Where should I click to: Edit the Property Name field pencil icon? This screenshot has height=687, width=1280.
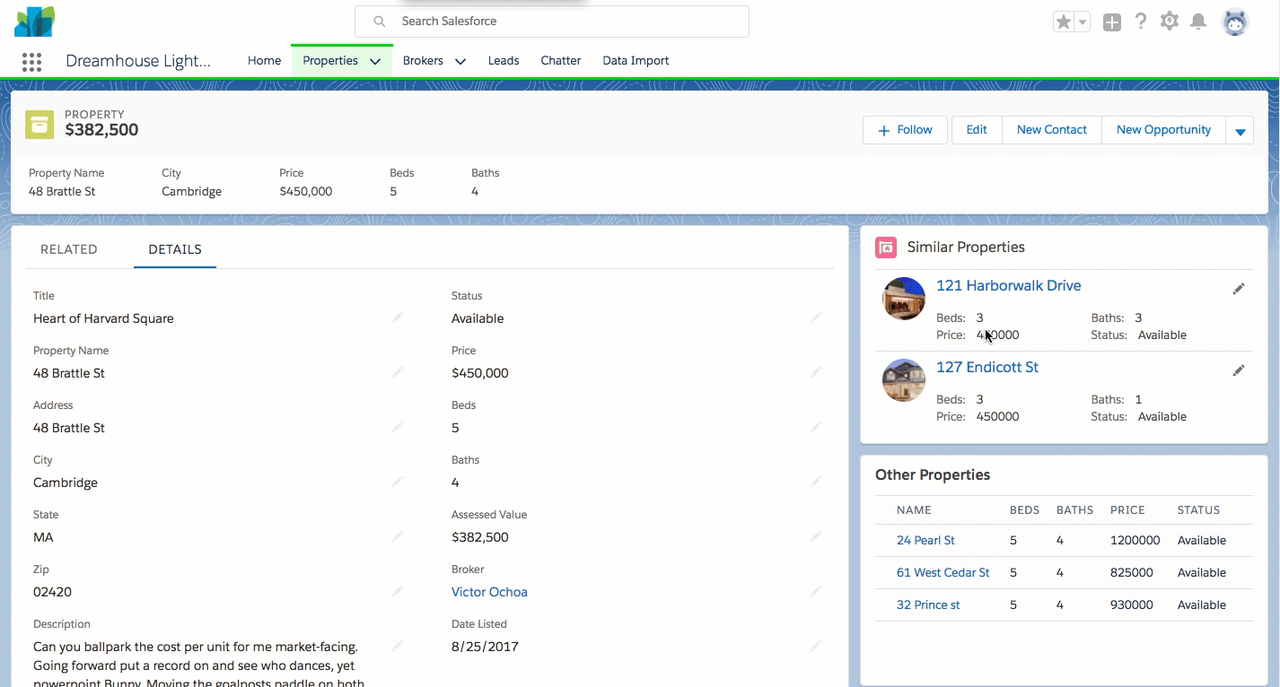pyautogui.click(x=398, y=372)
